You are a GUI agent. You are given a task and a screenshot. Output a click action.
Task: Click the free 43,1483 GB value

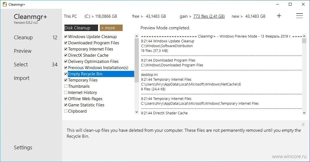pos(156,16)
